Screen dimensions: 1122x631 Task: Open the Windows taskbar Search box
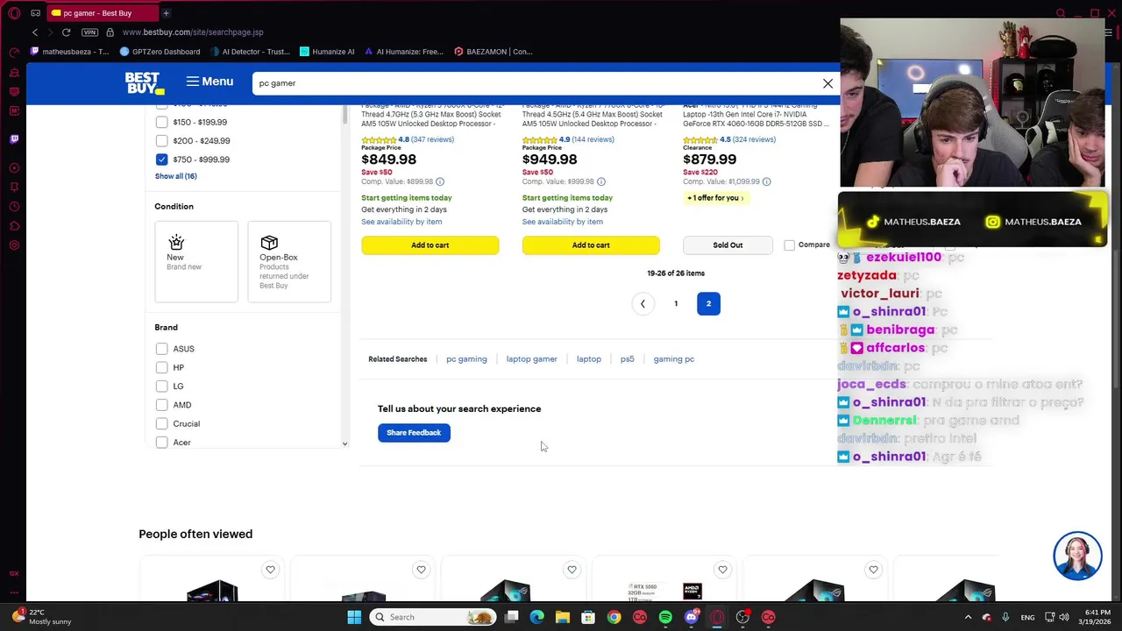tap(433, 617)
